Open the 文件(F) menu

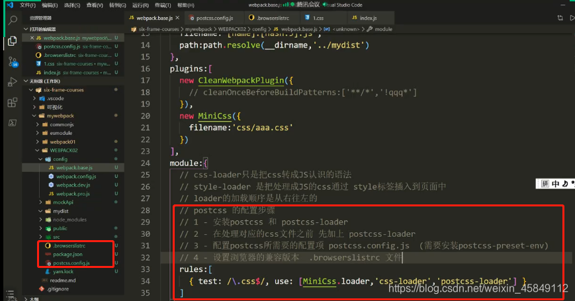[28, 5]
